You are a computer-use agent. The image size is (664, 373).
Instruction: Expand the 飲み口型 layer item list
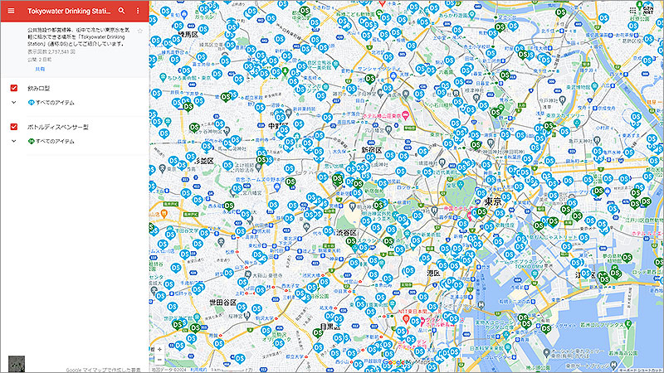(x=14, y=102)
